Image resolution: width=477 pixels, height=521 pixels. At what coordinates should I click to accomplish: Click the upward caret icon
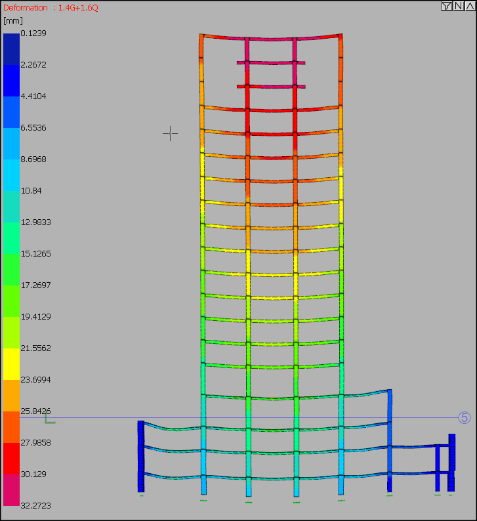tap(469, 6)
